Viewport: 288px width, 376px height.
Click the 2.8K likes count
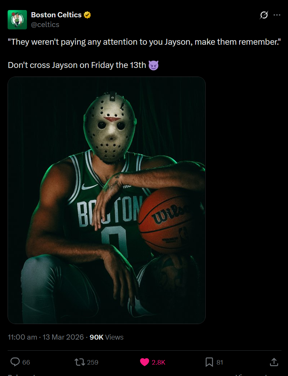pos(159,362)
